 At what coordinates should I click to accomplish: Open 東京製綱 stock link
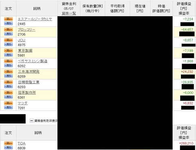click(25, 51)
